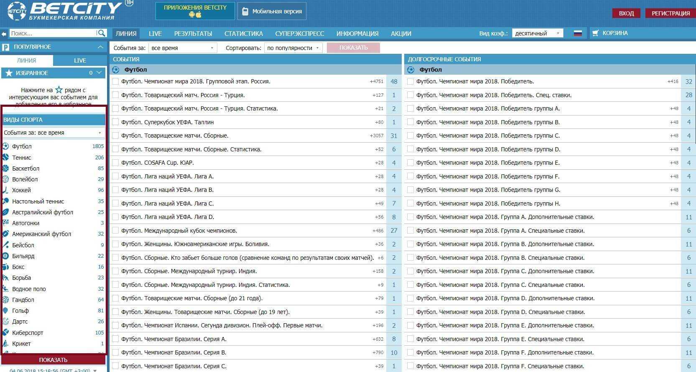This screenshot has height=372, width=696.
Task: Open Акции menu
Action: [x=401, y=33]
